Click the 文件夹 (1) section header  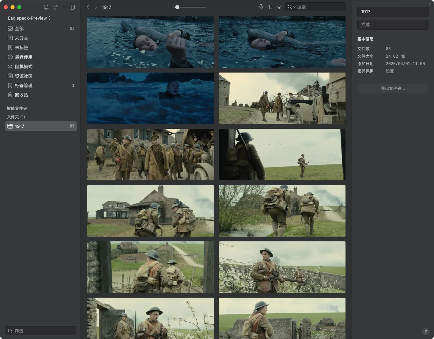[16, 117]
